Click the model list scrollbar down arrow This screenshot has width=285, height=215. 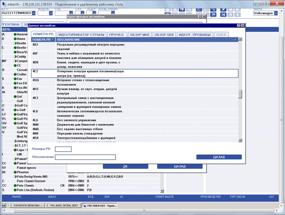tap(162, 191)
